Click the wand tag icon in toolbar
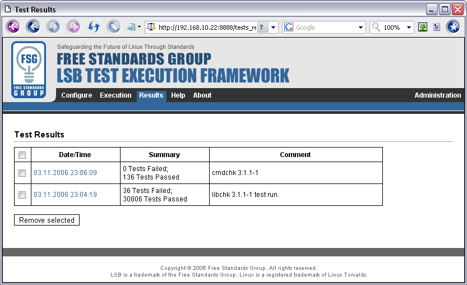This screenshot has width=467, height=285. click(x=114, y=27)
